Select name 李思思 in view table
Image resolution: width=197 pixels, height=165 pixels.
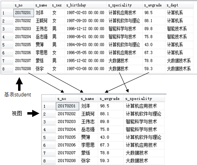[x=88, y=145]
